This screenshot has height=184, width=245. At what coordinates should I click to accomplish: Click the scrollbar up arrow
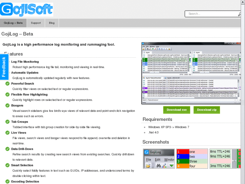(x=243, y=2)
